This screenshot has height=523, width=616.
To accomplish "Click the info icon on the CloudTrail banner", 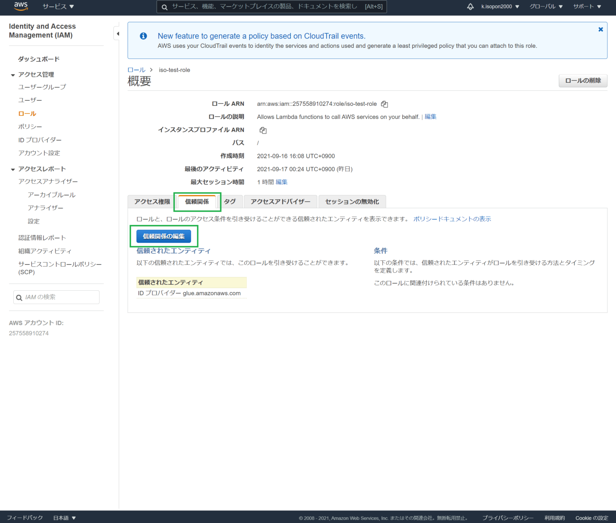I will (x=143, y=36).
